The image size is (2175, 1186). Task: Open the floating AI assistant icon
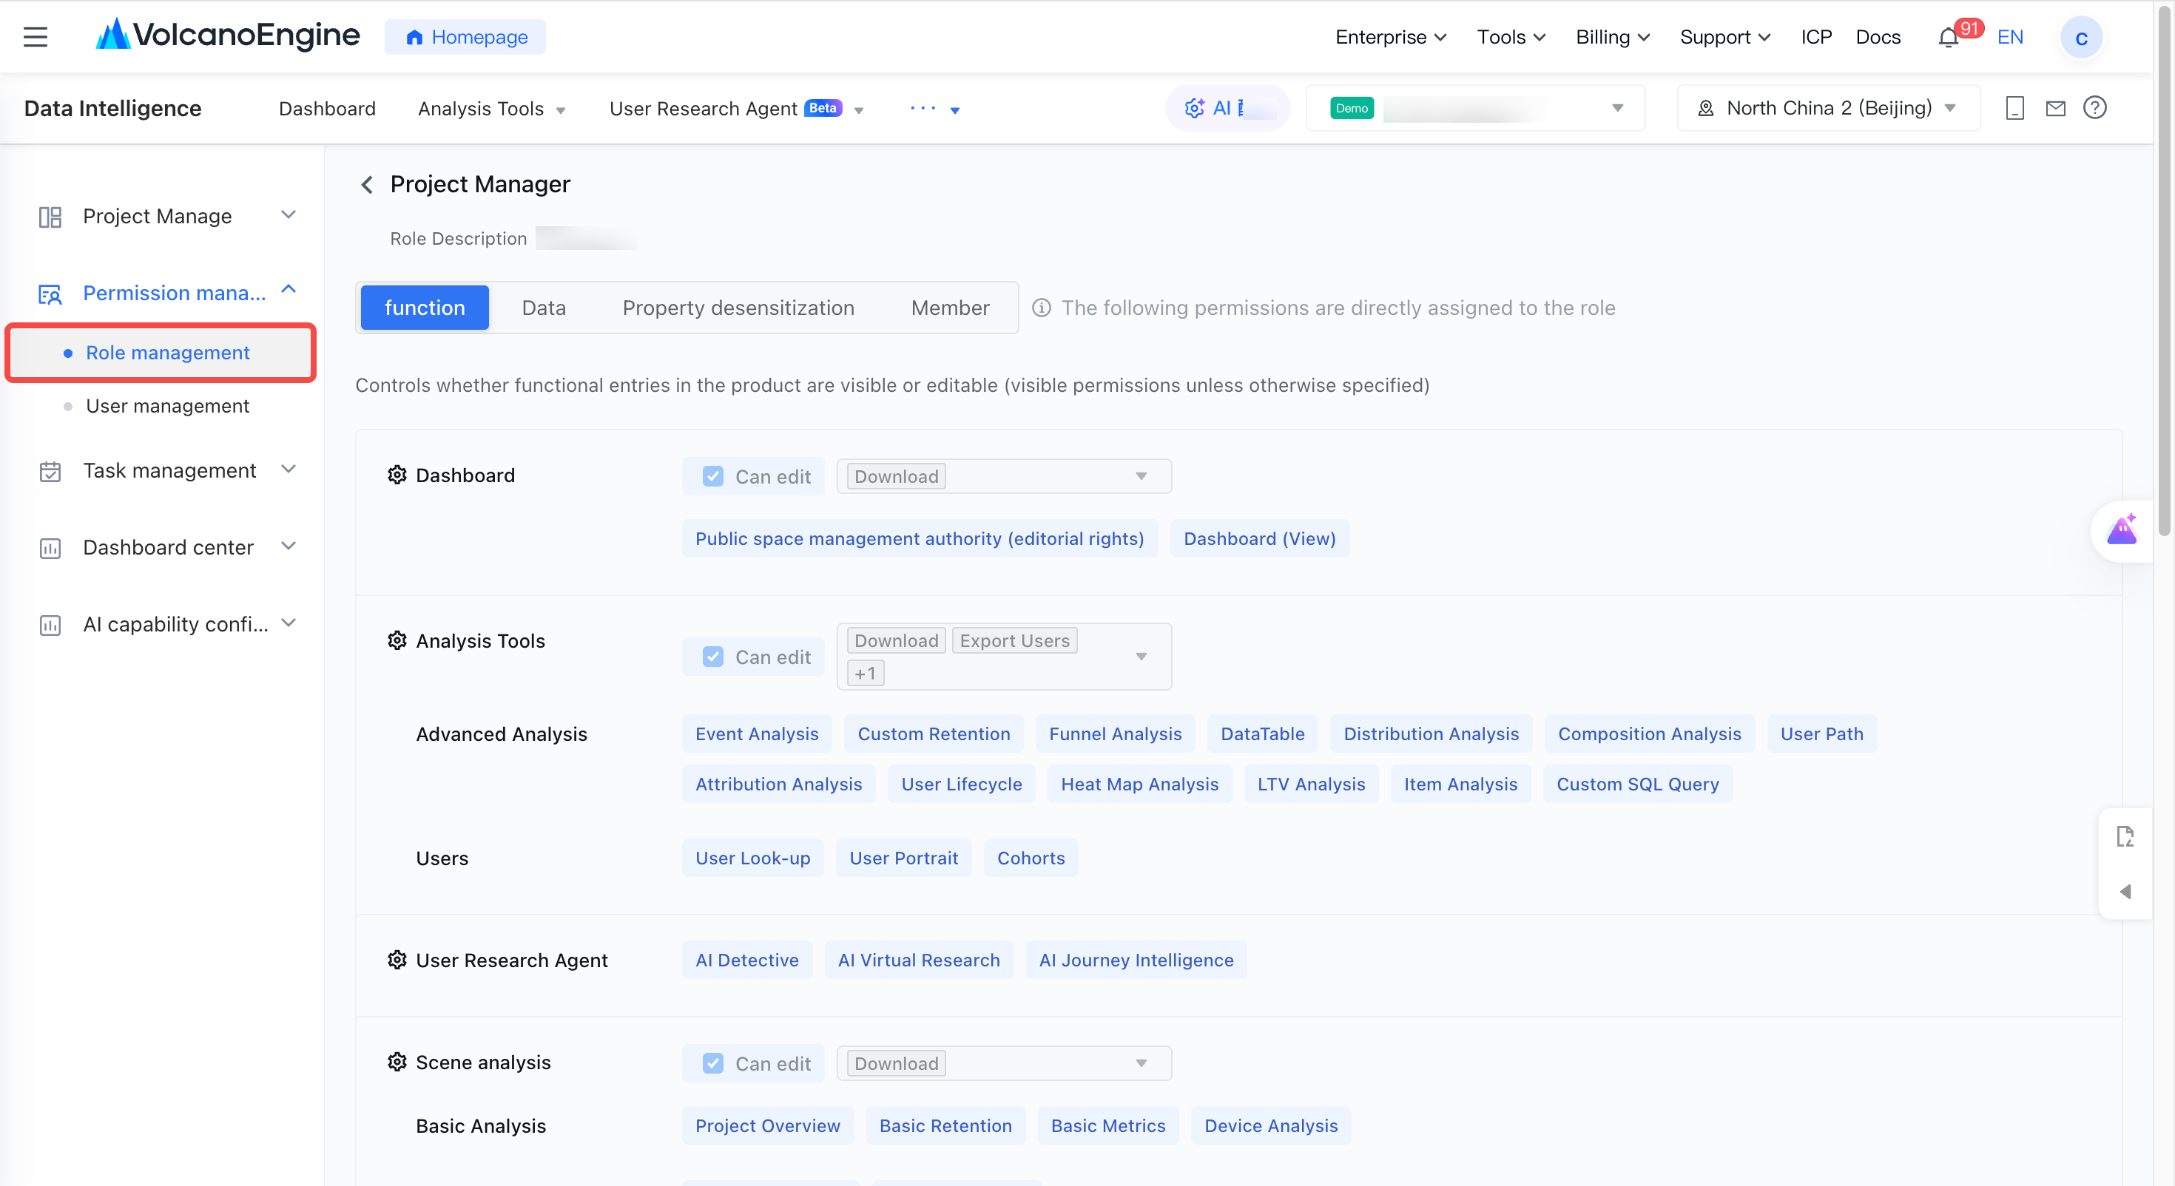2122,531
